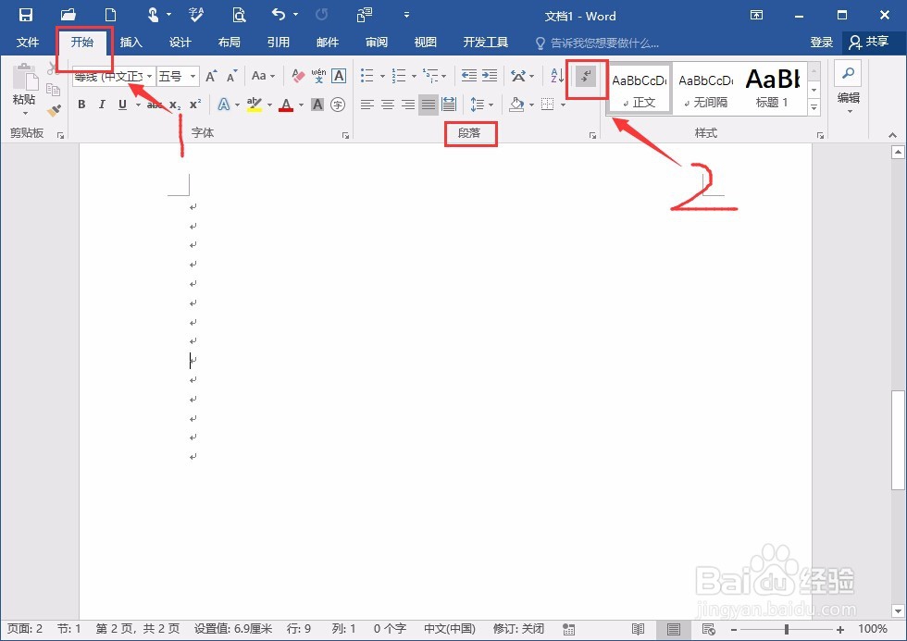Undo the last action

coord(279,15)
